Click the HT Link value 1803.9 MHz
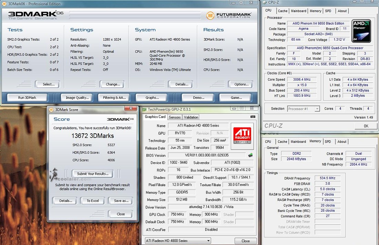Viewport: 379px width, 245px height. coord(302,95)
